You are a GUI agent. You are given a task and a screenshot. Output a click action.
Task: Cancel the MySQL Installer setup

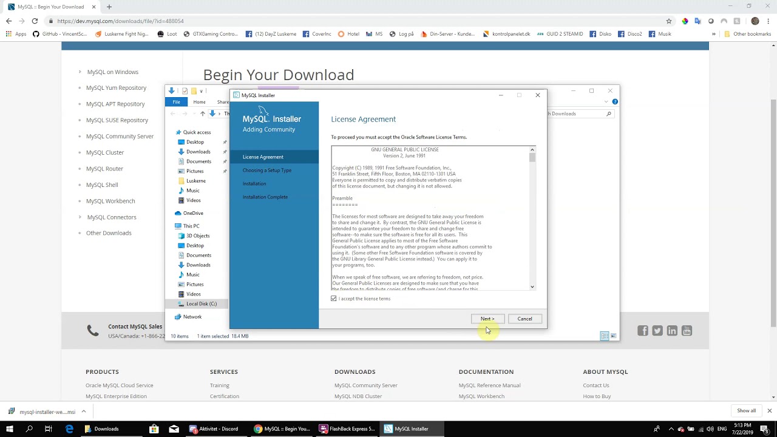pos(524,319)
